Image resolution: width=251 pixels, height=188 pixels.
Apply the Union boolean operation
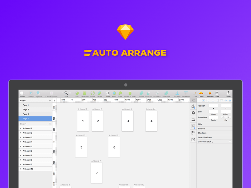point(142,93)
